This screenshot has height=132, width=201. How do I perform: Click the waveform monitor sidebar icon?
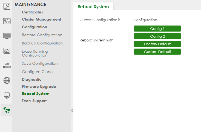click(x=7, y=21)
